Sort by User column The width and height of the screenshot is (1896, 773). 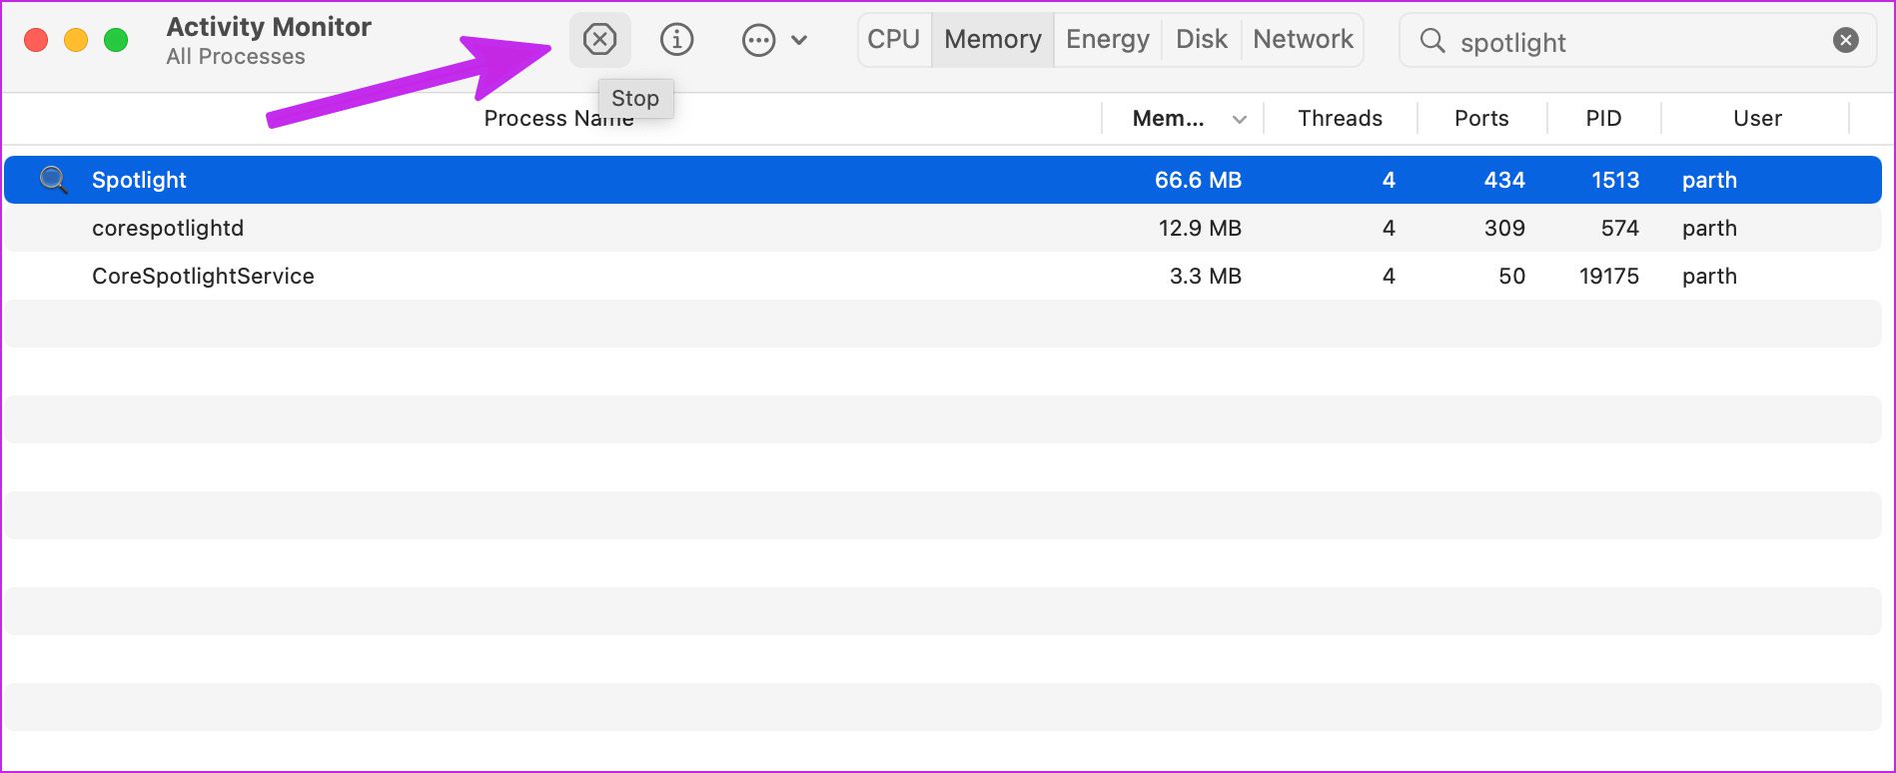tap(1757, 118)
